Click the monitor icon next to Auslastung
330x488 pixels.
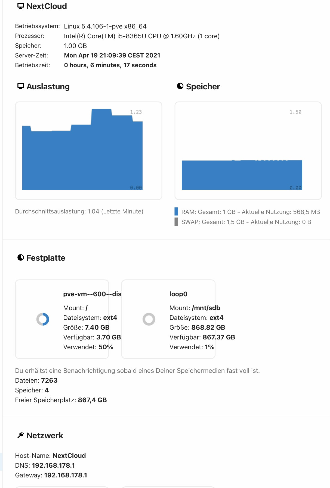pyautogui.click(x=20, y=86)
